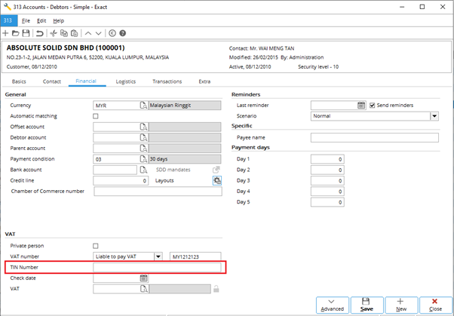The width and height of the screenshot is (454, 316).
Task: Click the Undo toolbar icon
Action: (x=40, y=33)
